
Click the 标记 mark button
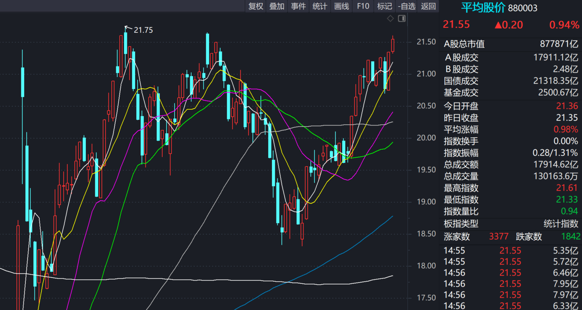(384, 6)
